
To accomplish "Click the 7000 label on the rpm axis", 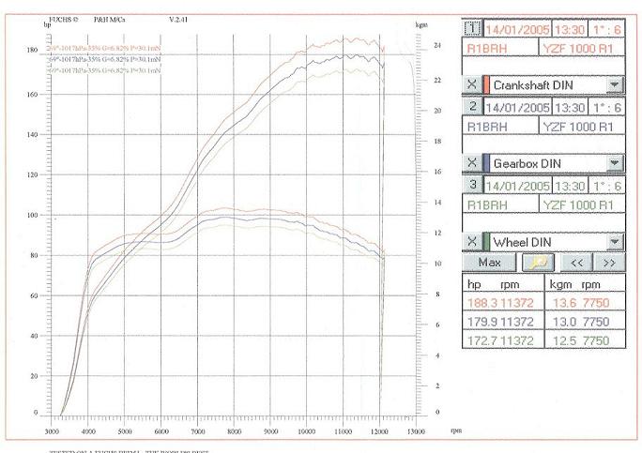I will point(198,431).
